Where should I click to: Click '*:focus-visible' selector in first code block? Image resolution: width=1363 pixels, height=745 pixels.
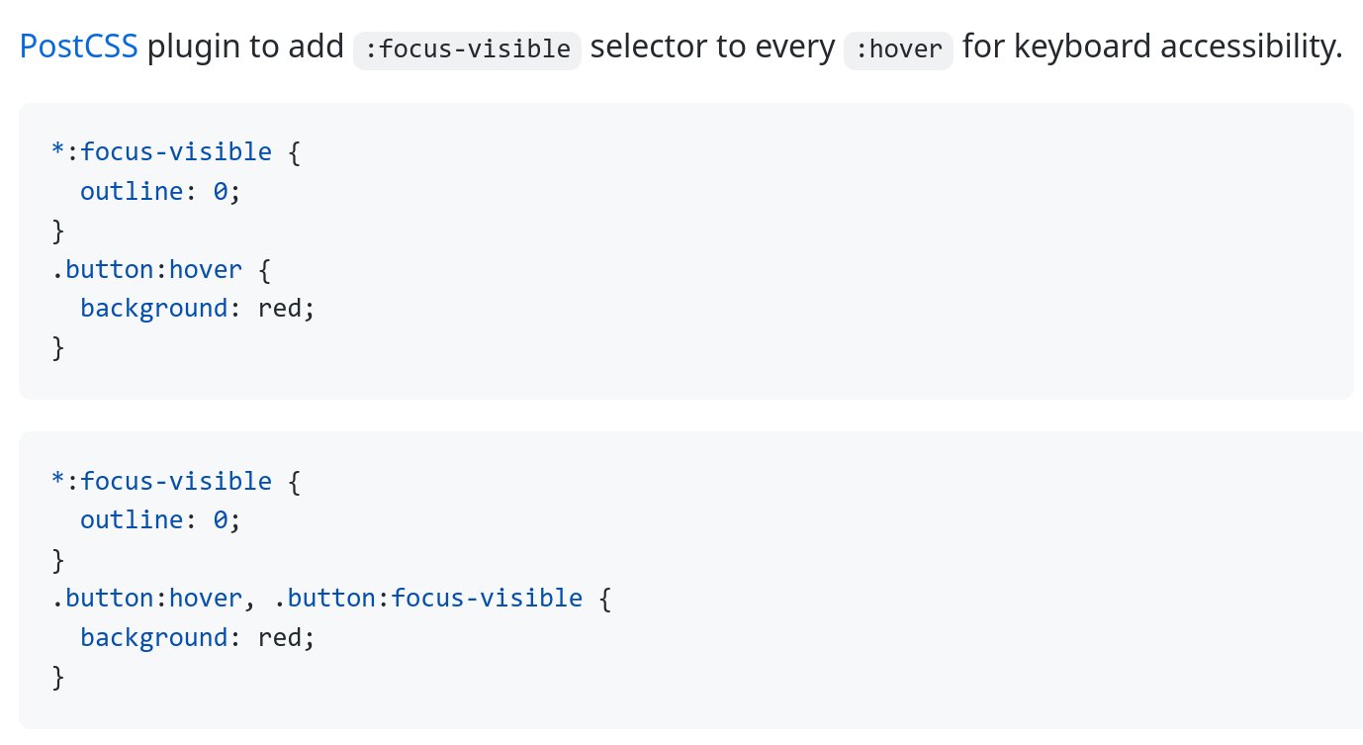pyautogui.click(x=161, y=152)
